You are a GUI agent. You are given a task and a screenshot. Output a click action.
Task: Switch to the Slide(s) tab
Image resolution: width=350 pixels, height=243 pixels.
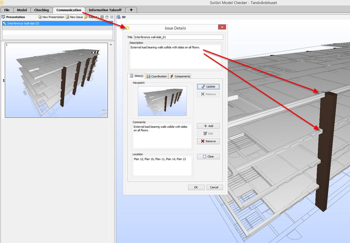136,76
